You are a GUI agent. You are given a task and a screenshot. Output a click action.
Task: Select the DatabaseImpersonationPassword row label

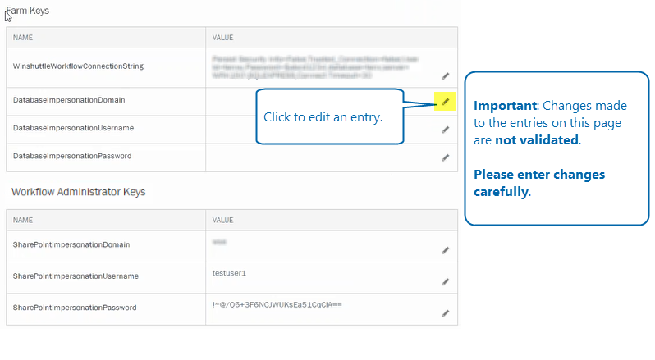pos(72,156)
